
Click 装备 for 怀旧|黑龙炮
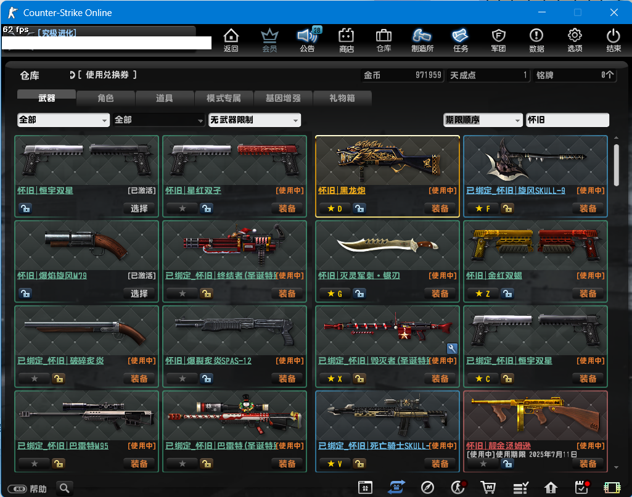point(440,208)
